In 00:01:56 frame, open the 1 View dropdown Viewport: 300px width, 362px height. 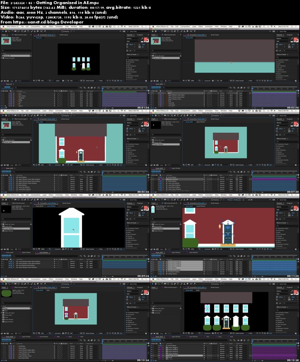pyautogui.click(x=101, y=81)
